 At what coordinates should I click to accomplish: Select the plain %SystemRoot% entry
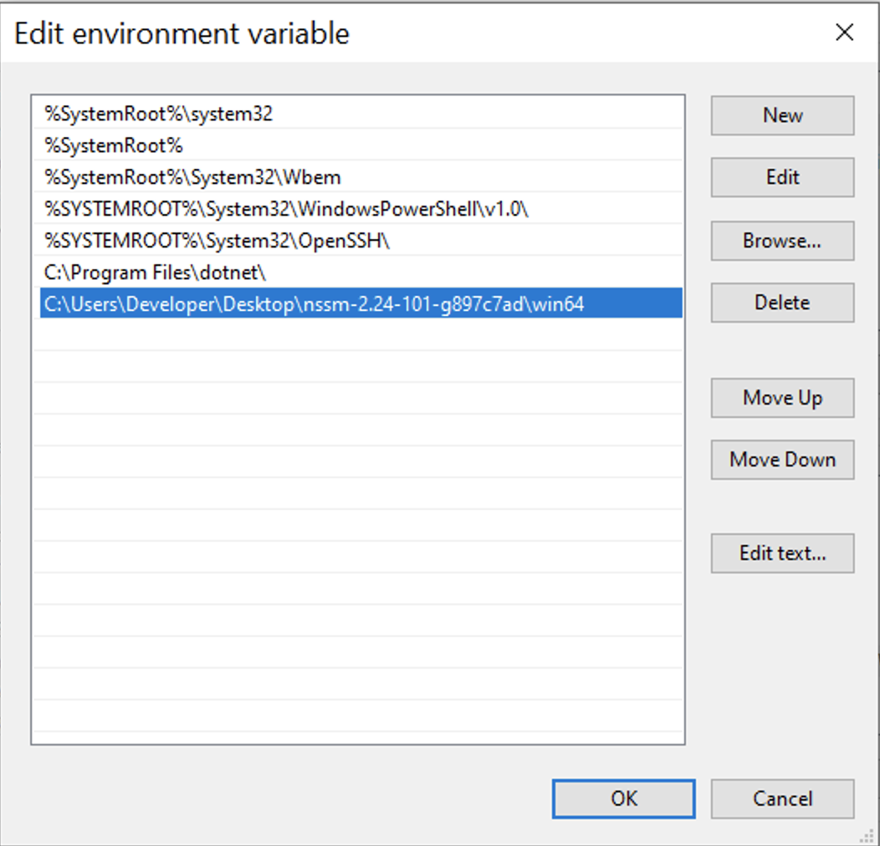114,146
